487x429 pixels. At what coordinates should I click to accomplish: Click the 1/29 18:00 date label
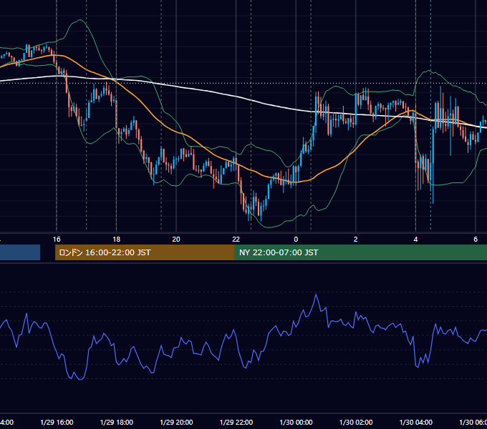coord(117,422)
